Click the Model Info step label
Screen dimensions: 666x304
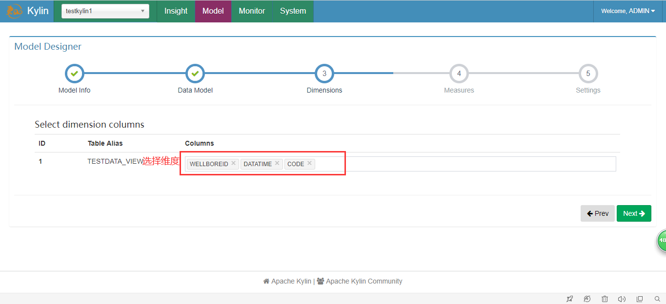(x=74, y=90)
